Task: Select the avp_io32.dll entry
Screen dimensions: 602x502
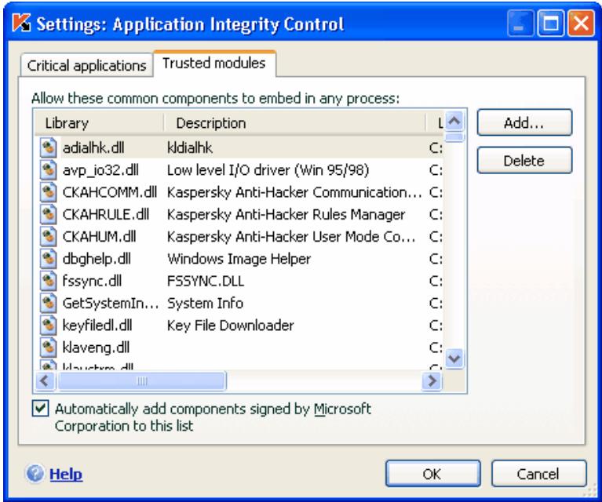Action: pos(100,170)
